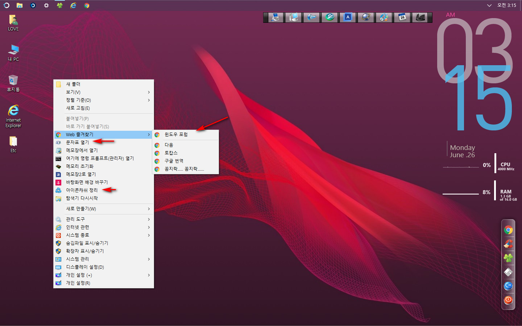
Task: Open the Web 즐겨찾기 submenu item
Action: pyautogui.click(x=104, y=134)
